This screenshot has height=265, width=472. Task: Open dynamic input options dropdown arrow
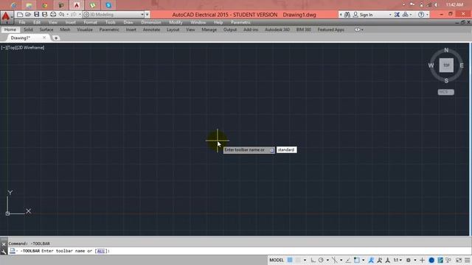tap(272, 150)
